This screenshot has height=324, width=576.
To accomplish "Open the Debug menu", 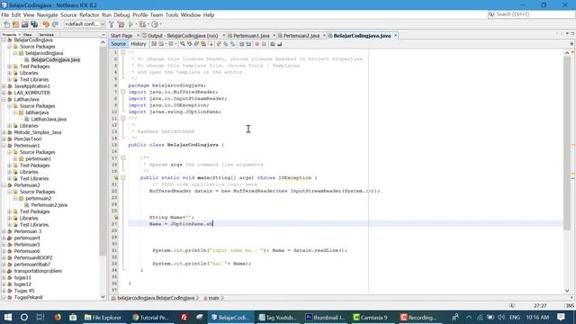I will click(121, 15).
